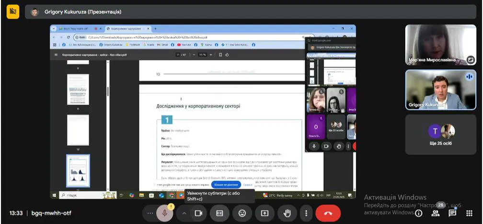The width and height of the screenshot is (483, 224).
Task: Open the chat with everyone panel
Action: [452, 213]
